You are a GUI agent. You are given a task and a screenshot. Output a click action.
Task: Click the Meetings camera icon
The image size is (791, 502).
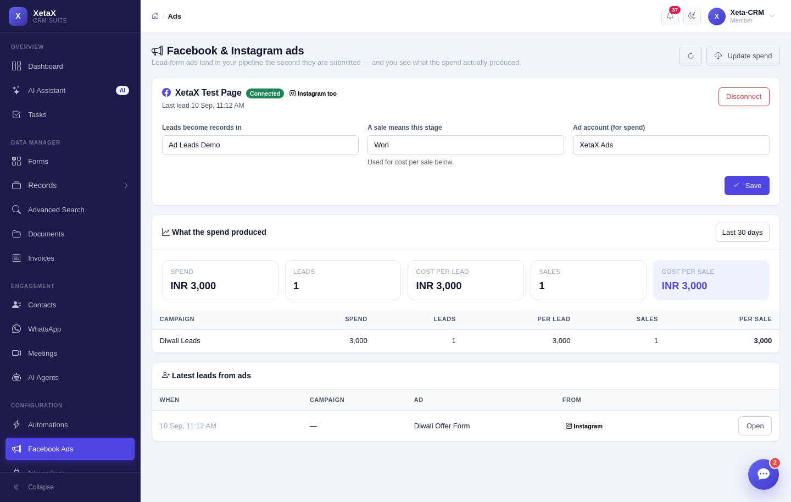[x=16, y=353]
